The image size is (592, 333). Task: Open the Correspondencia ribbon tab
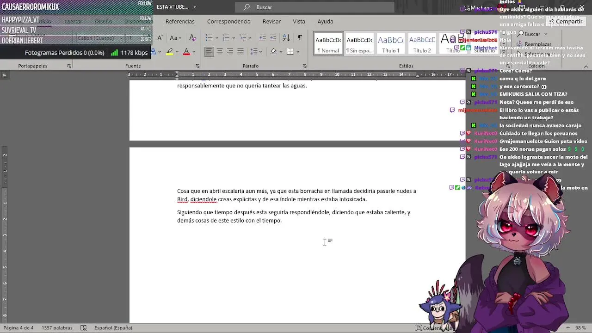tap(228, 21)
